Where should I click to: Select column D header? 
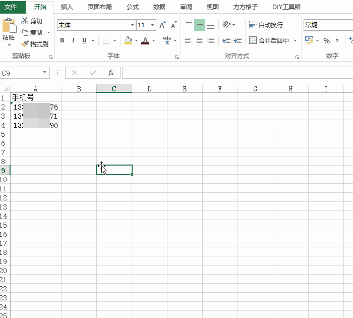149,89
